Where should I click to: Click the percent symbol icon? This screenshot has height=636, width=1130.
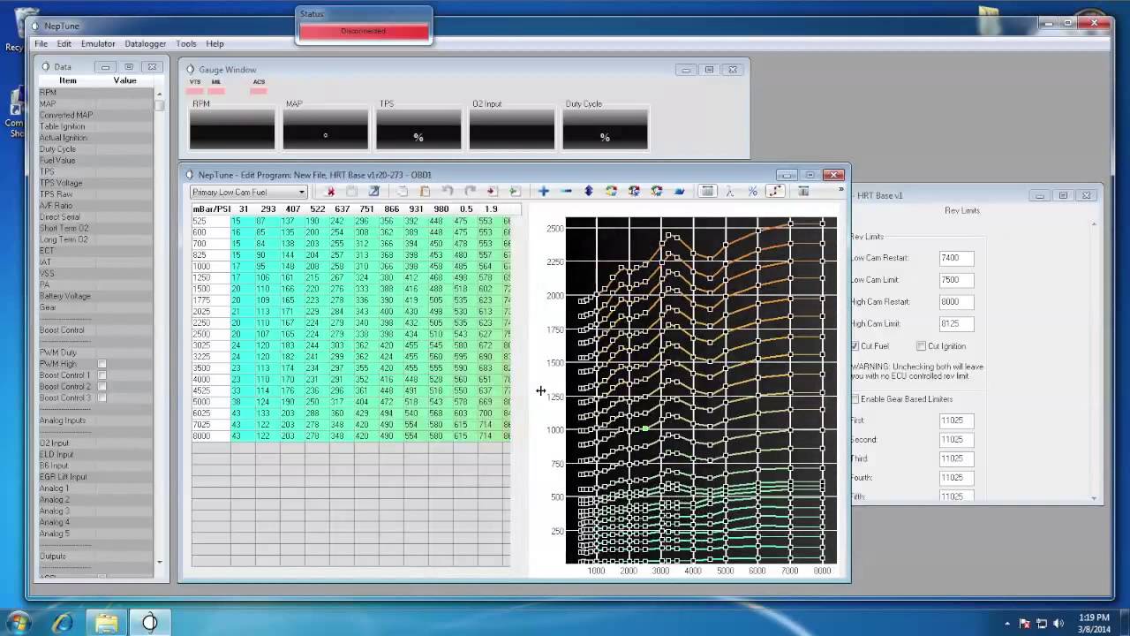(x=752, y=191)
